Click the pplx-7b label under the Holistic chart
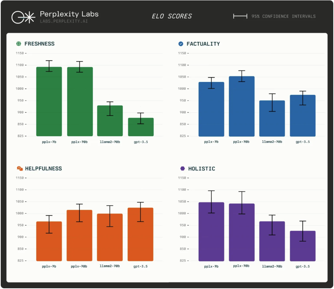The width and height of the screenshot is (334, 289). 211,266
